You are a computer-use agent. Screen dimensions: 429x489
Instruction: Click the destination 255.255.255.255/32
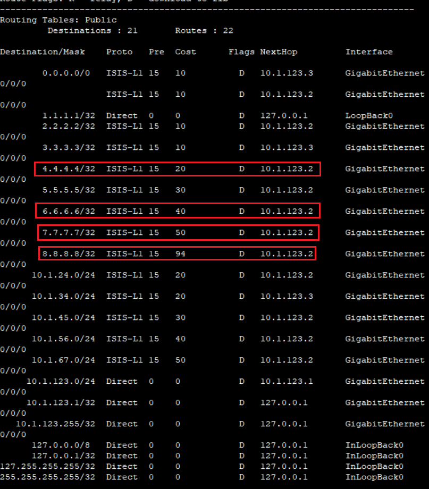click(47, 477)
